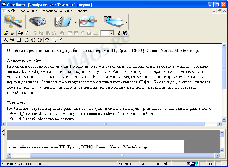
Task: Click the open folder icon
Action: [6, 33]
